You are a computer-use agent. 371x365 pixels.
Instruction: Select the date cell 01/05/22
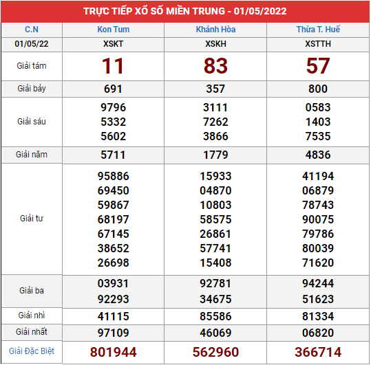pyautogui.click(x=32, y=44)
